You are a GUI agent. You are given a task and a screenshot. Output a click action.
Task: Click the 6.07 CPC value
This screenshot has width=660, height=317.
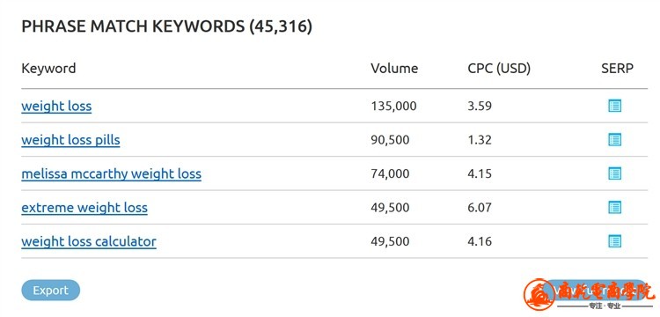pos(480,208)
